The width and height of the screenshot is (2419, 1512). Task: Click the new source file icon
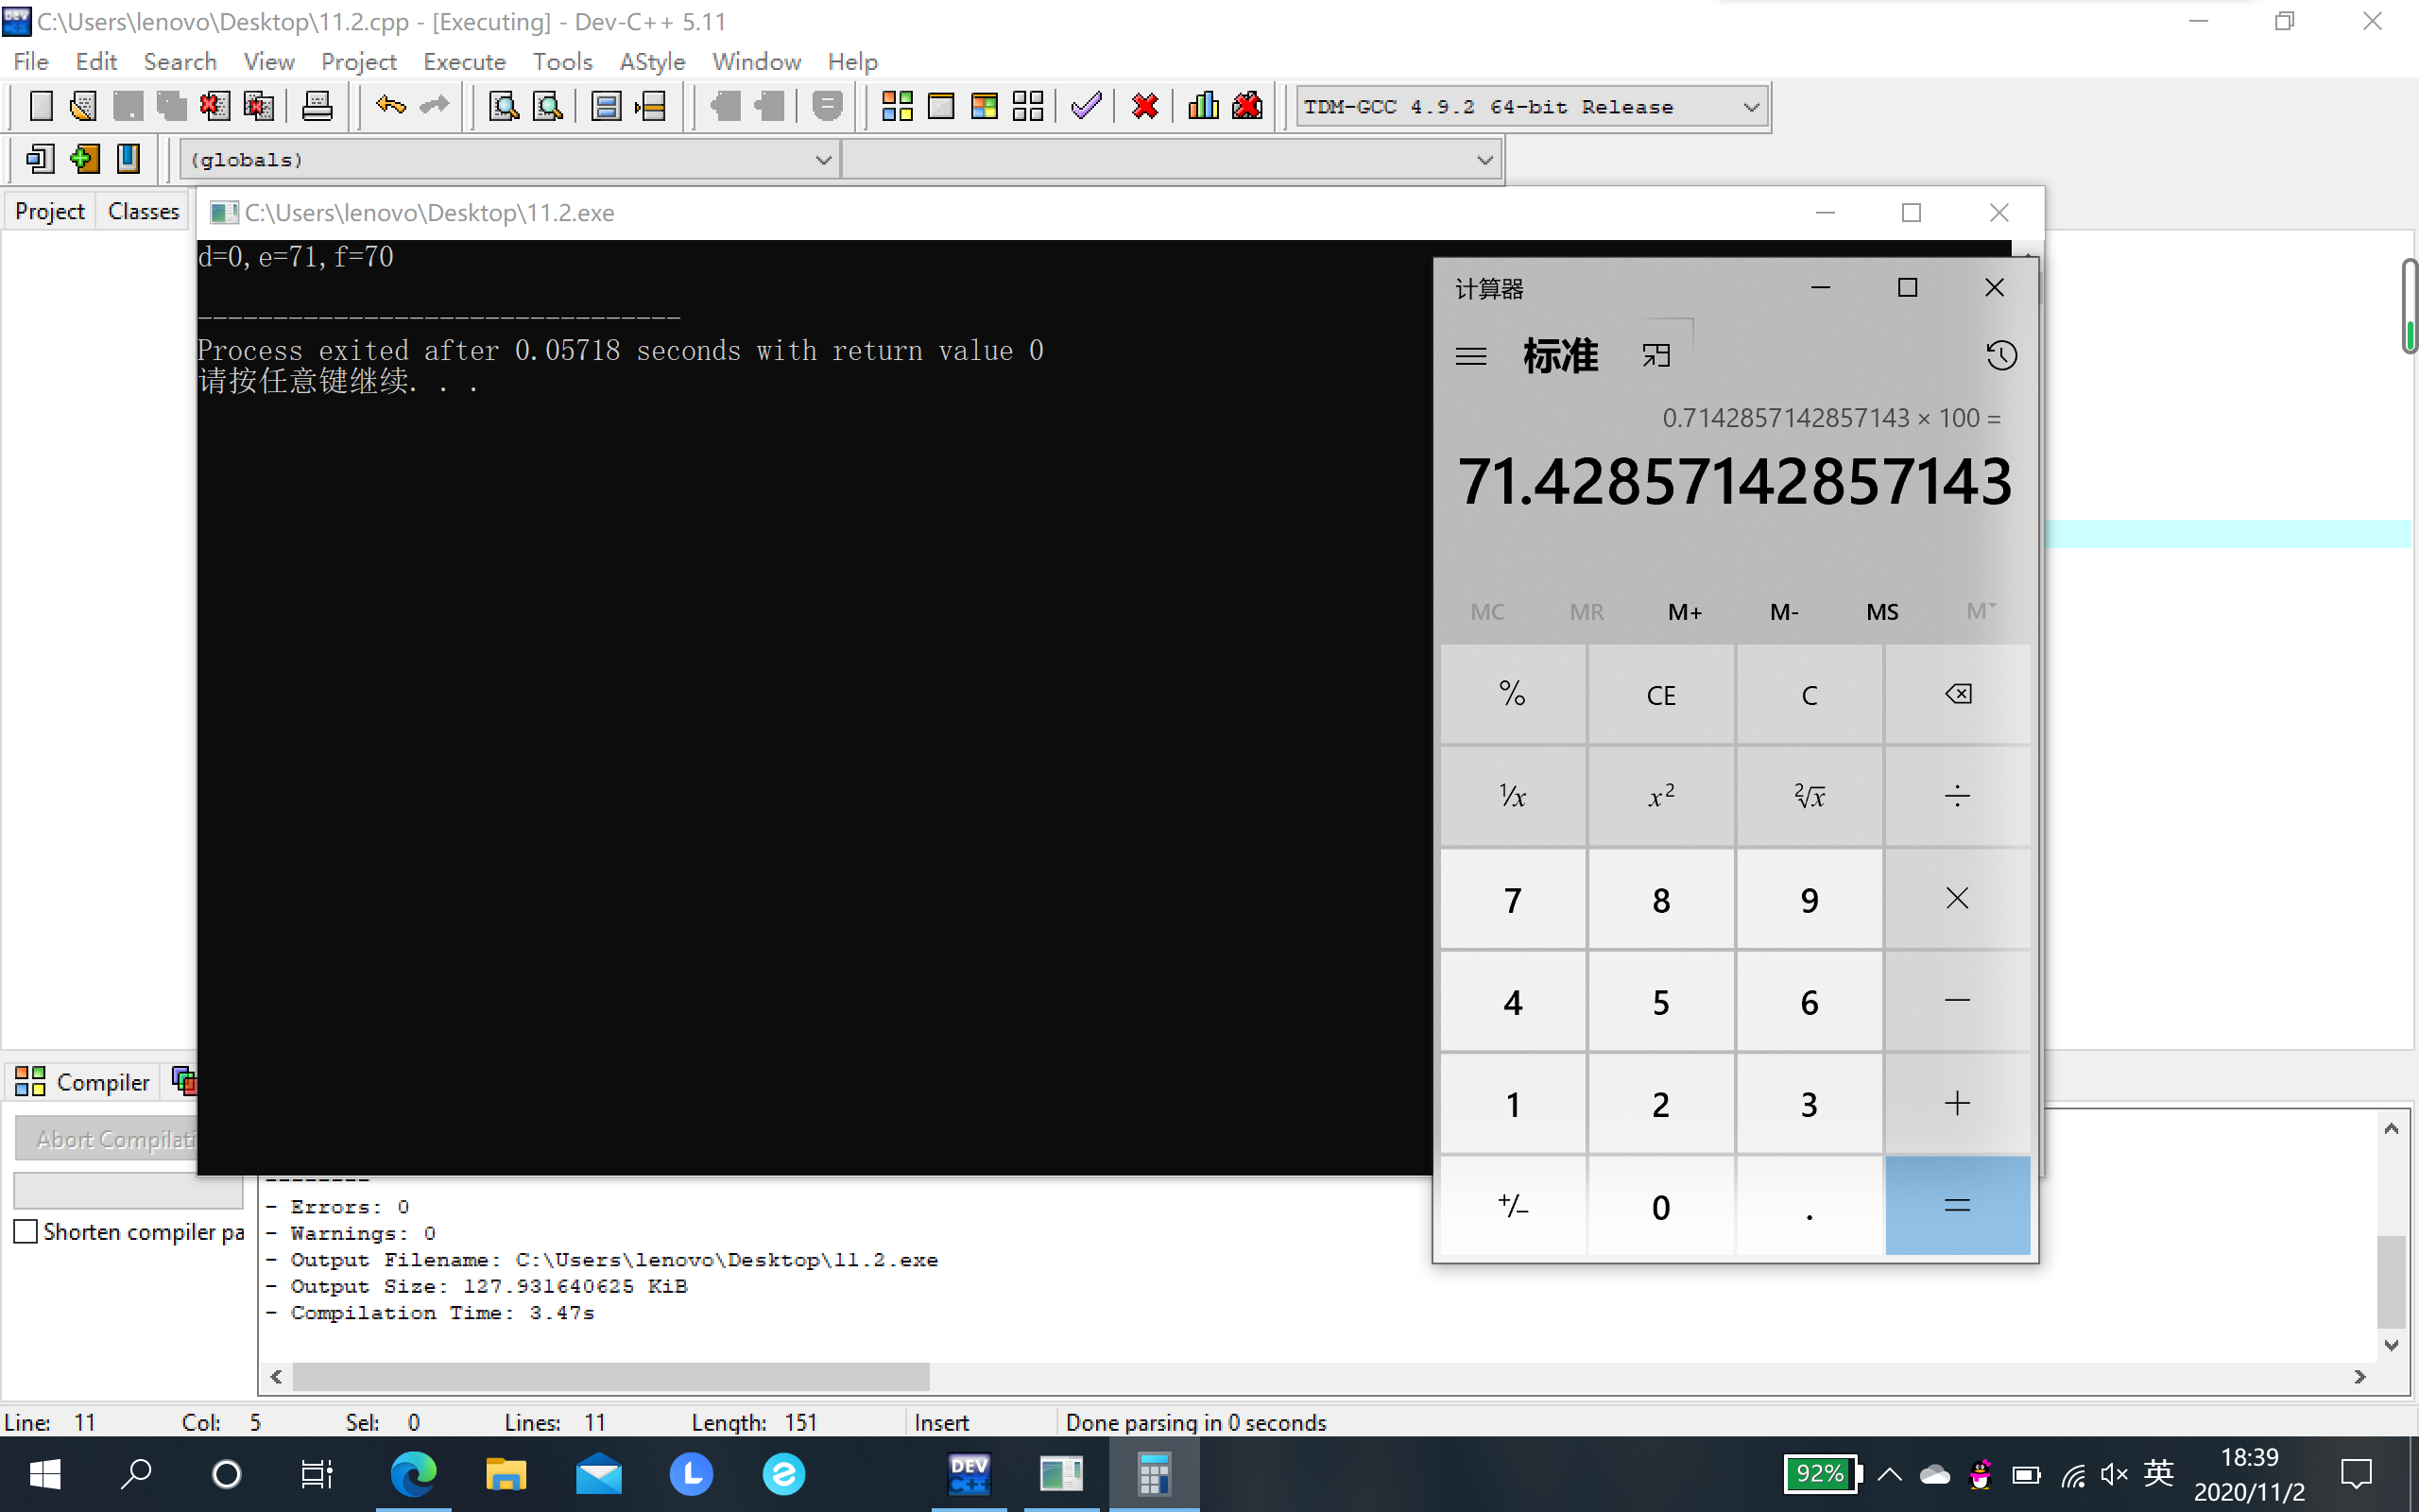point(41,106)
